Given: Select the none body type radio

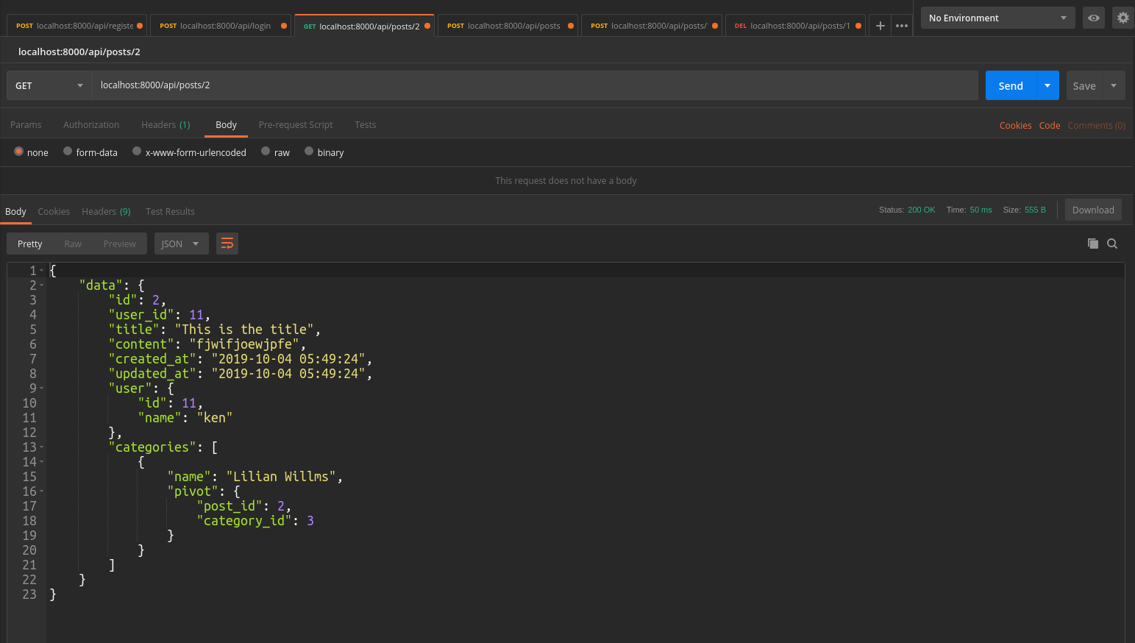Looking at the screenshot, I should (19, 152).
